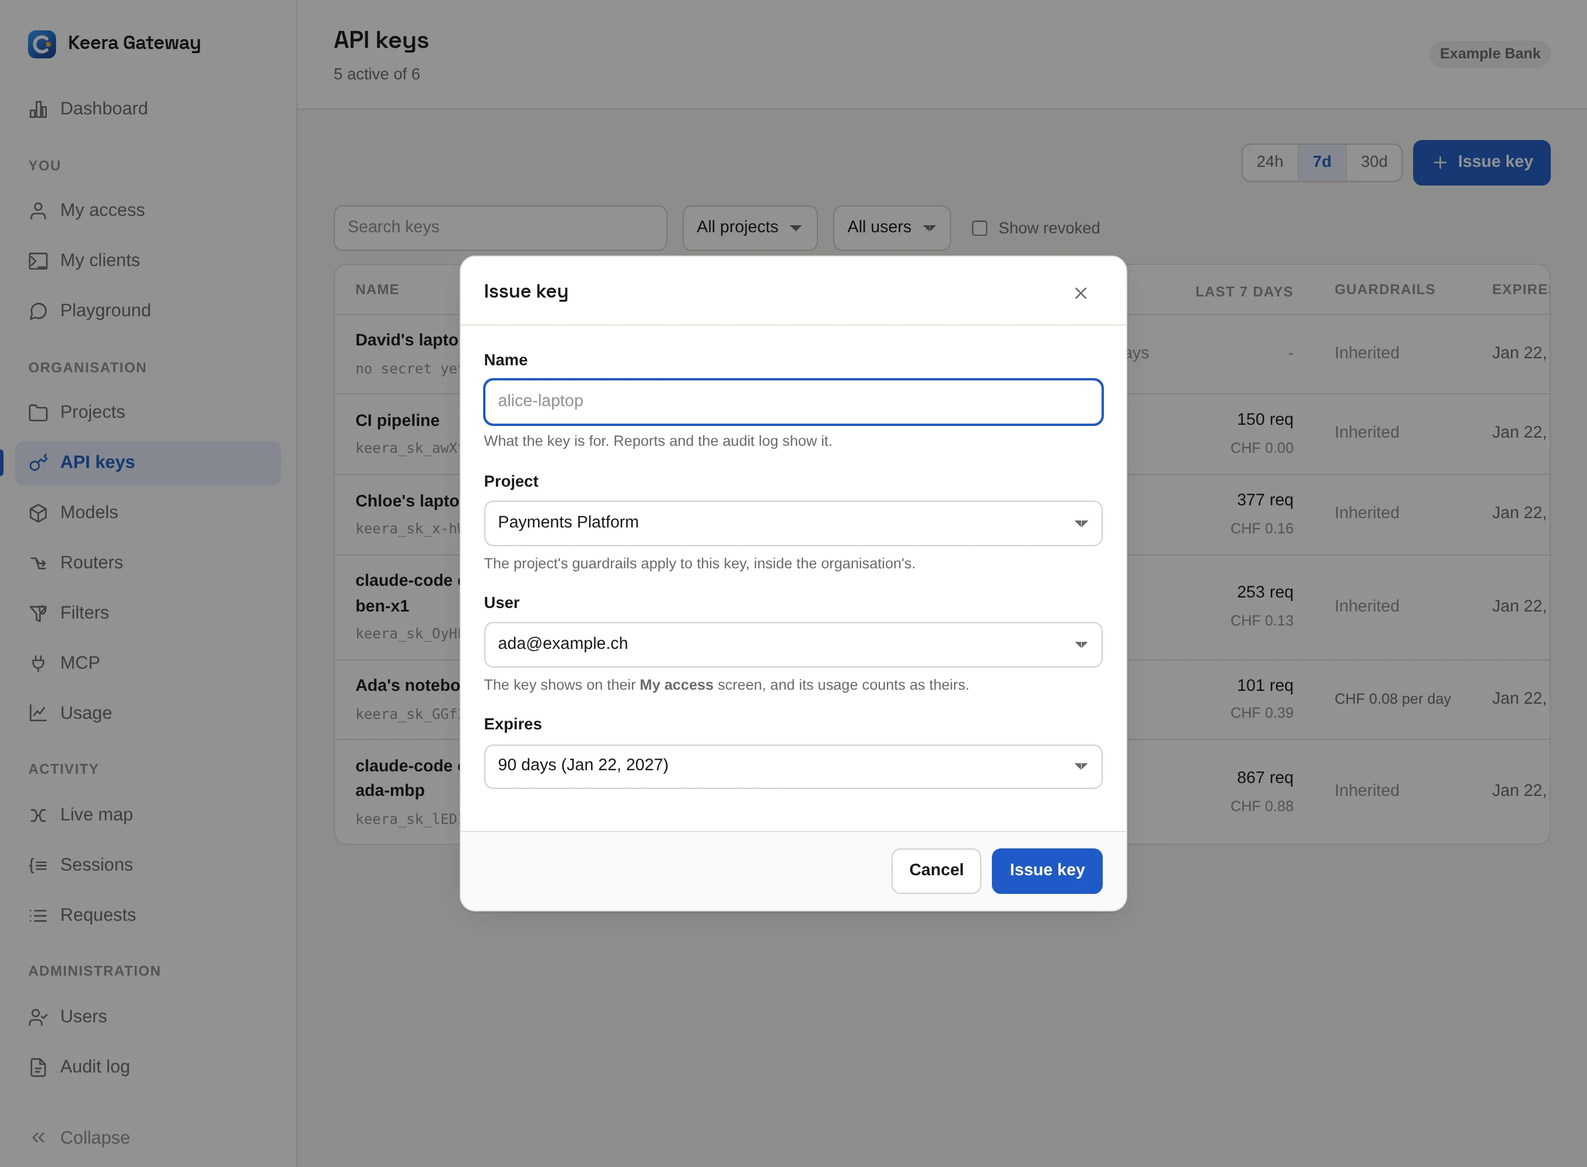Open the Project dropdown showing Payments Platform

tap(793, 523)
